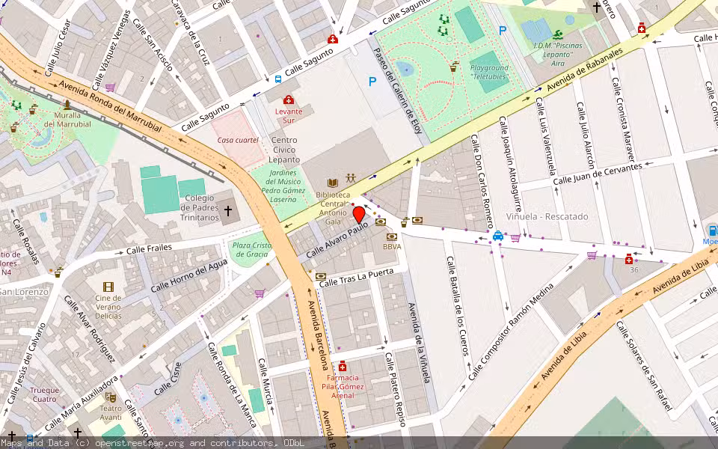Select the pharmacy icon above Levante Sur

289,100
